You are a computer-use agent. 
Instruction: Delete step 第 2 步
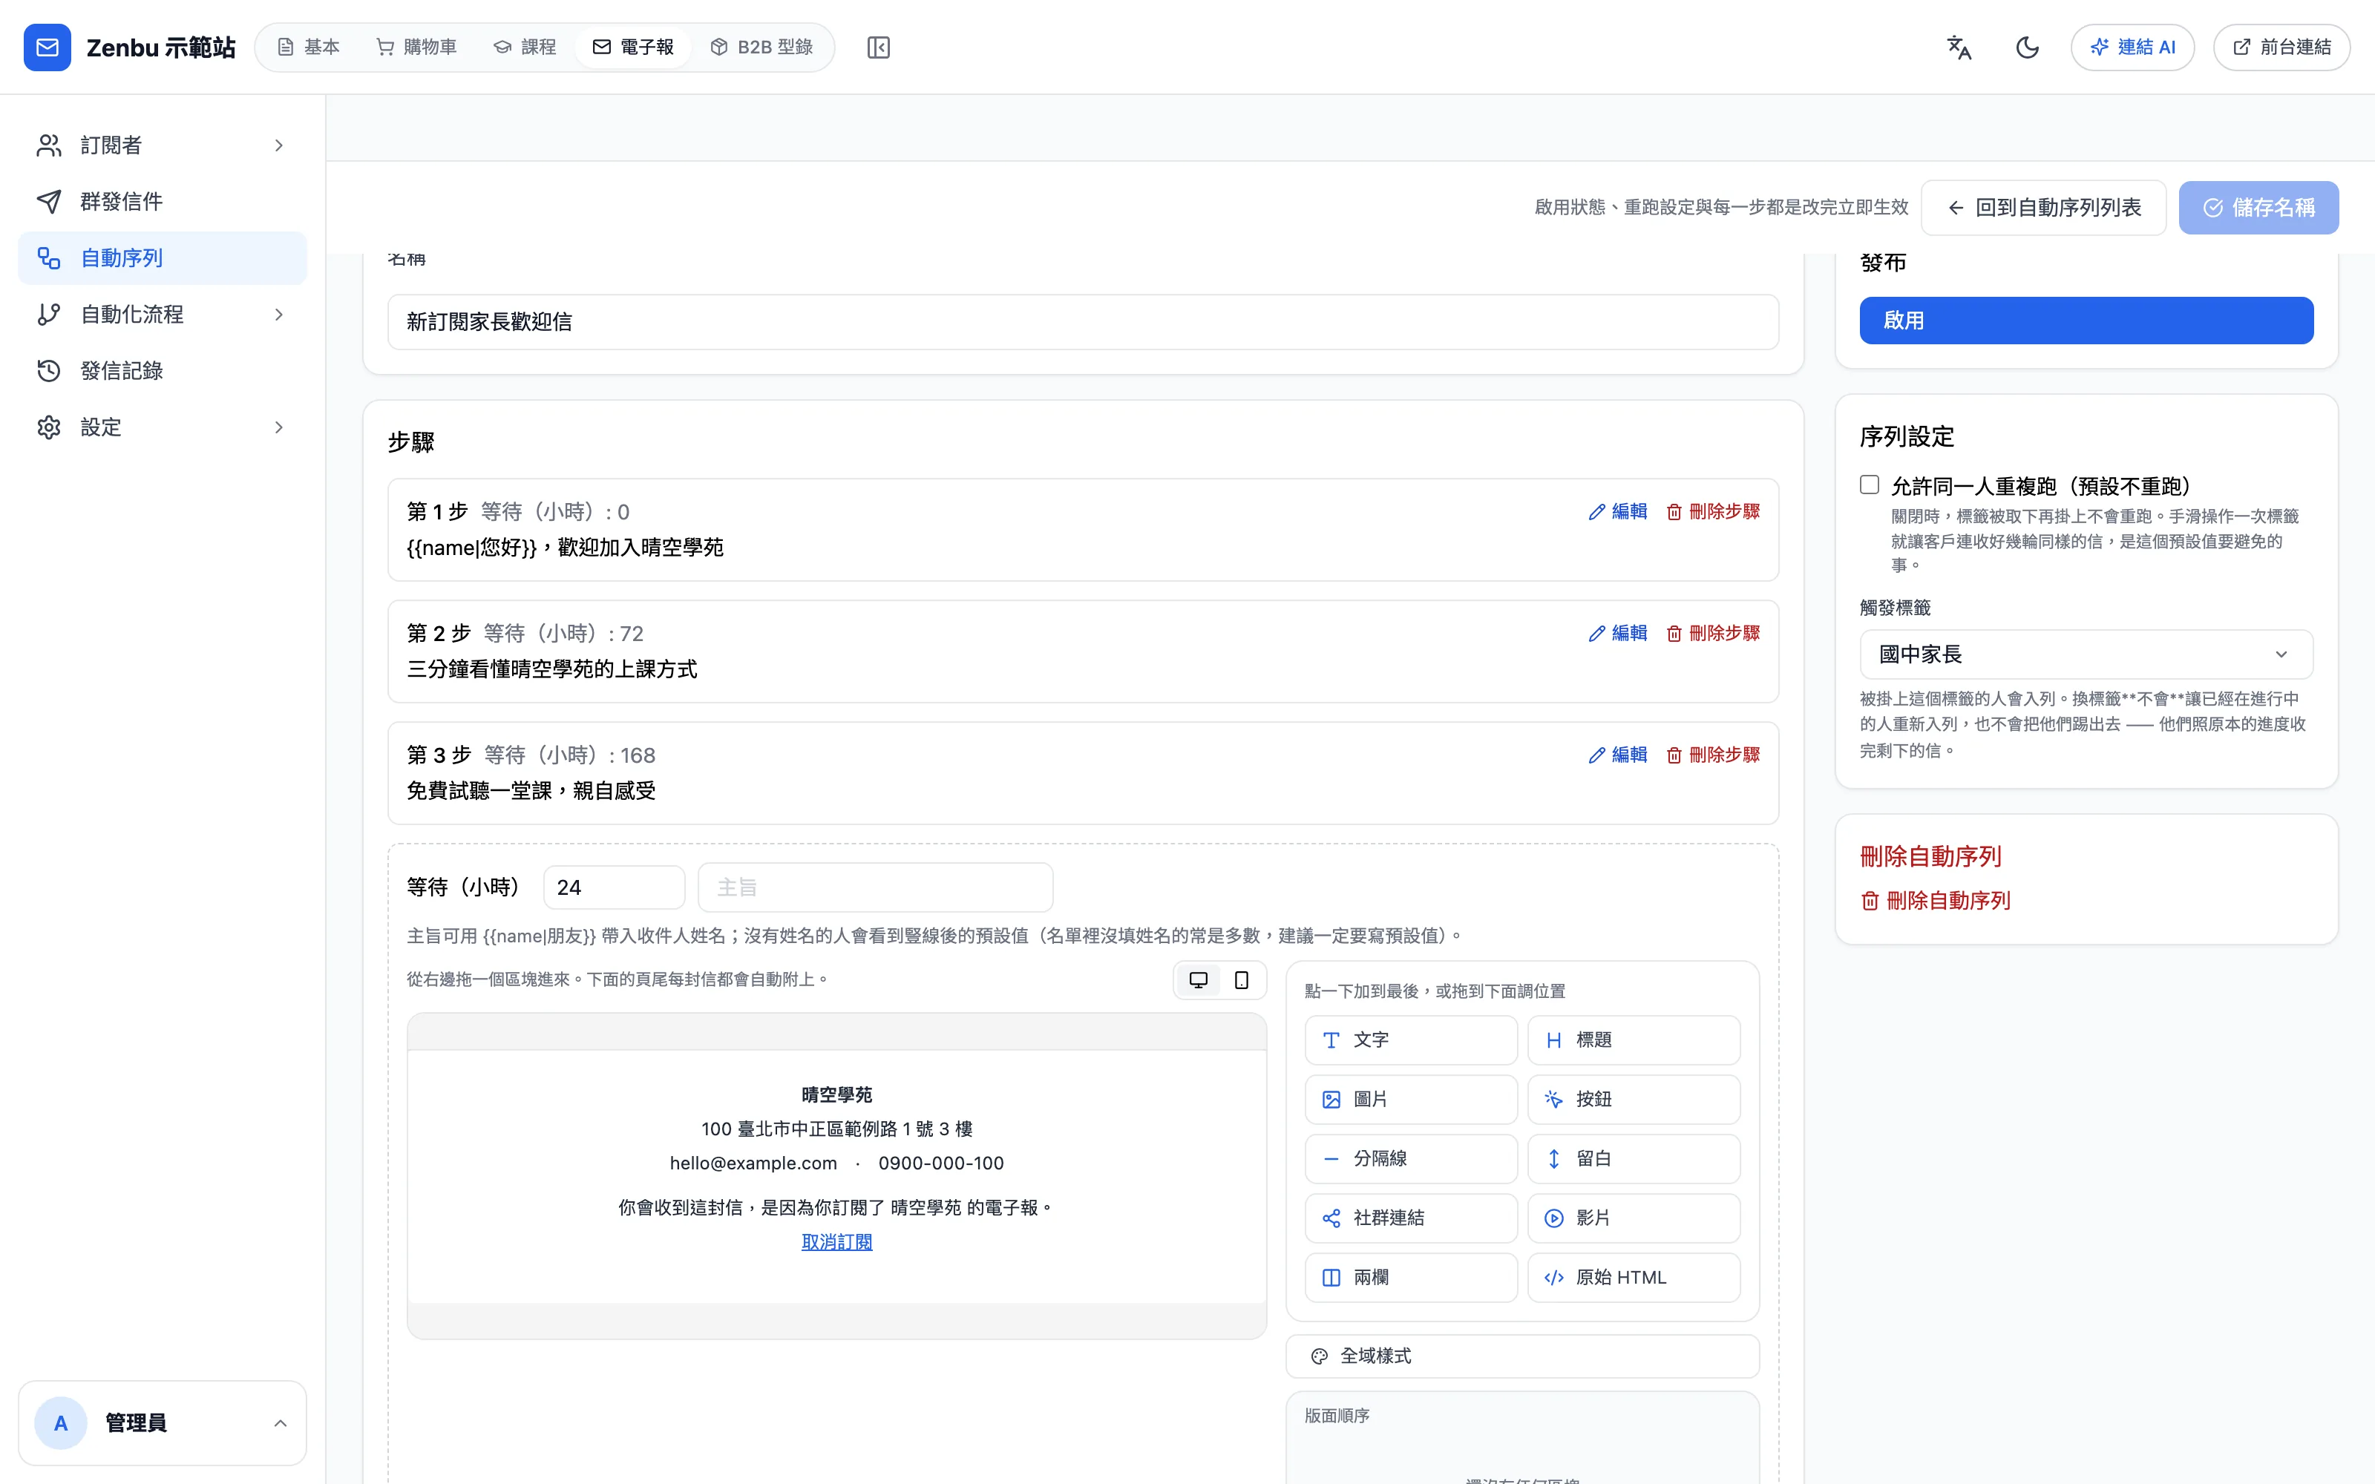(x=1714, y=633)
